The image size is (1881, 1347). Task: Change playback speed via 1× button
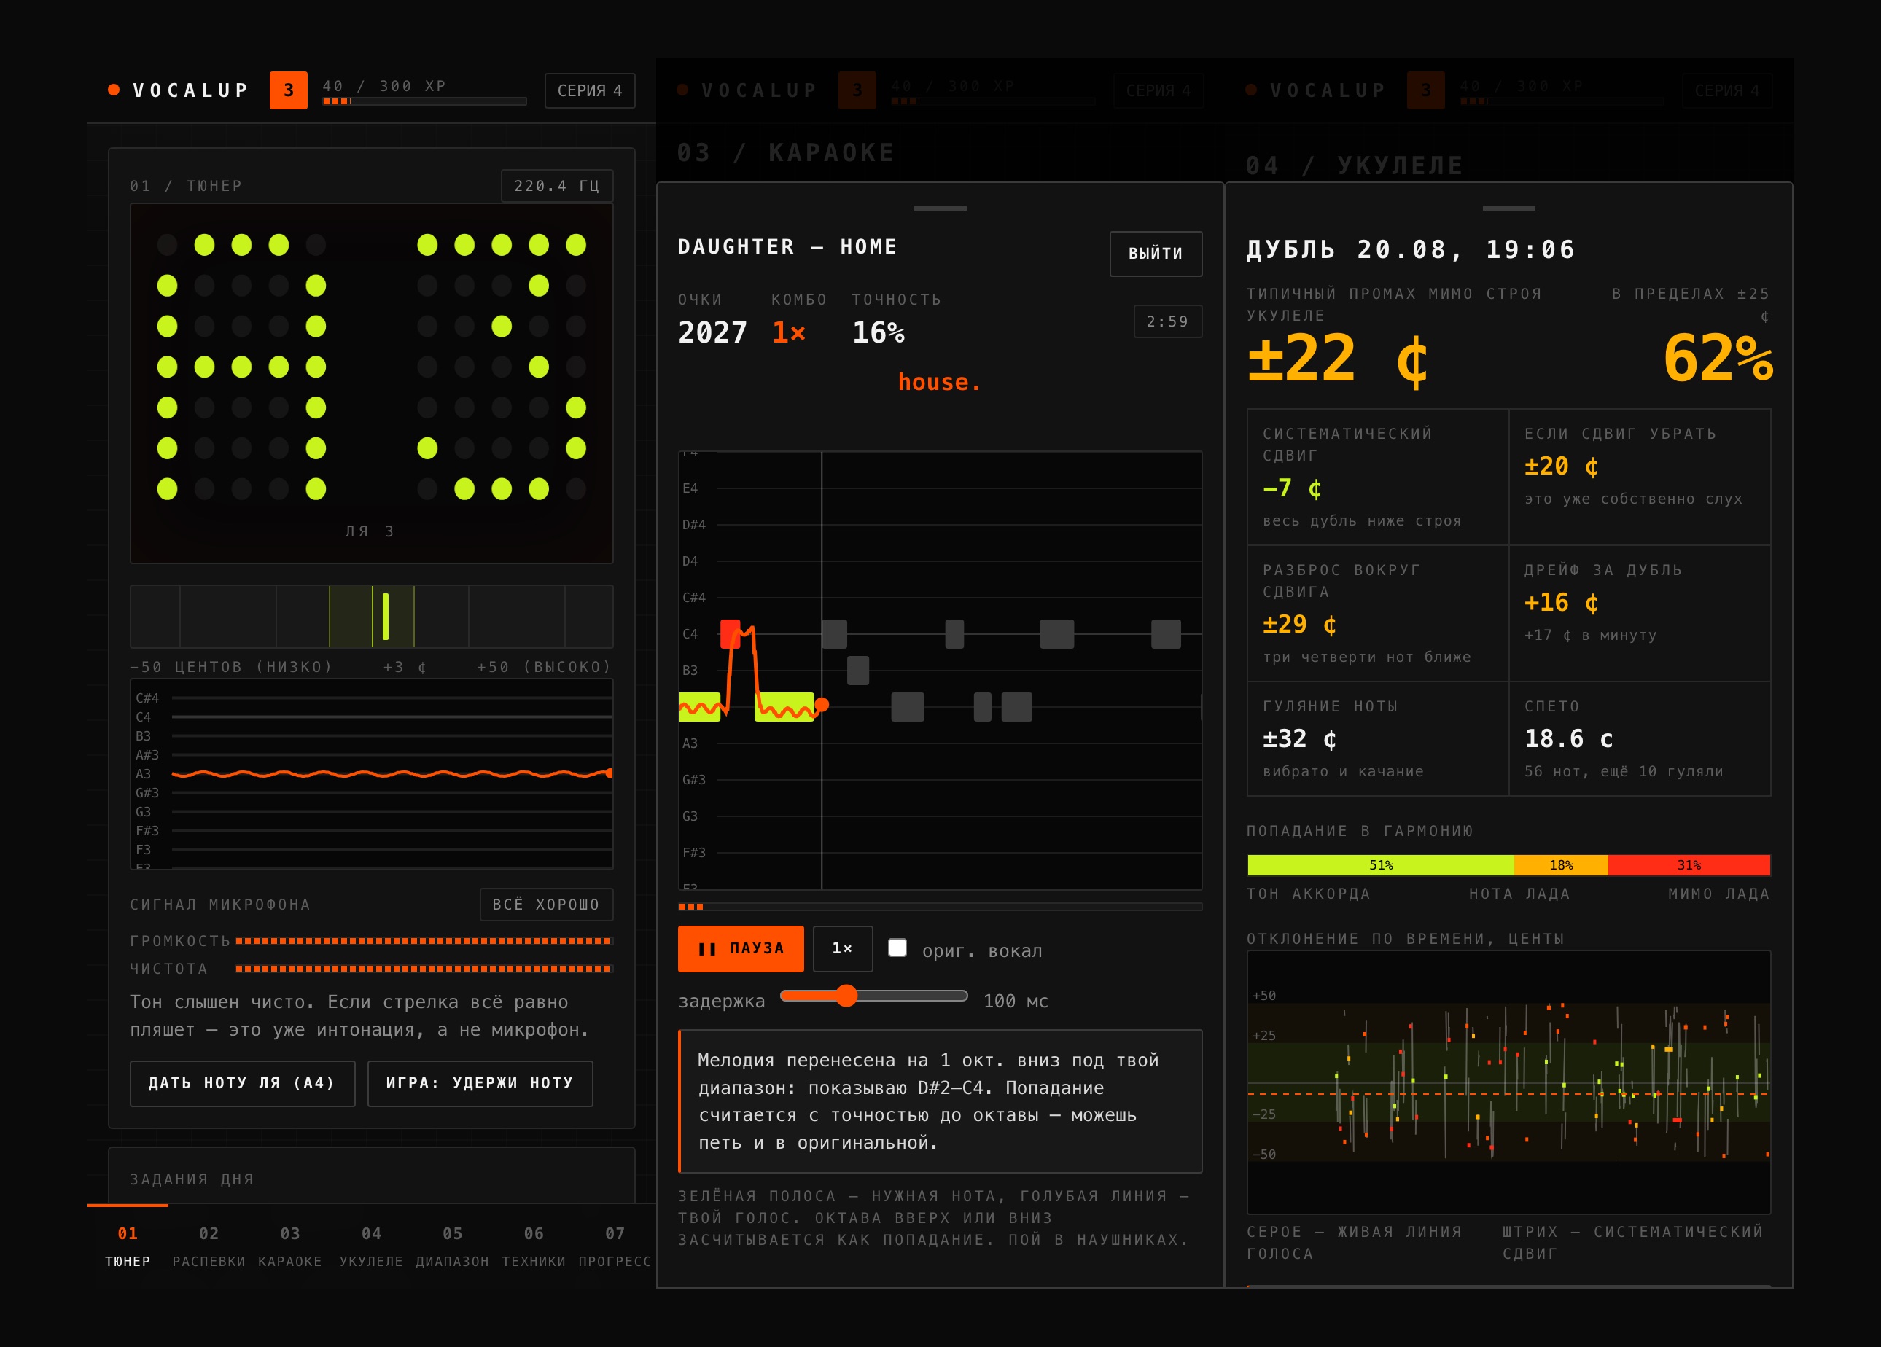(843, 948)
